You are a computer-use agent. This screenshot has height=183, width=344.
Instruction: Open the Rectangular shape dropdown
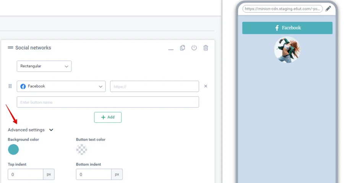(x=44, y=66)
